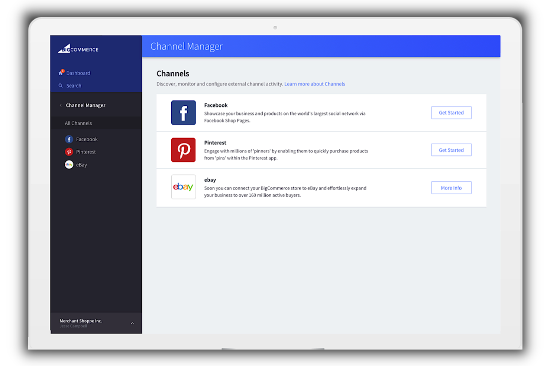Click the small Pinterest icon in sidebar
The width and height of the screenshot is (550, 366).
(x=69, y=152)
